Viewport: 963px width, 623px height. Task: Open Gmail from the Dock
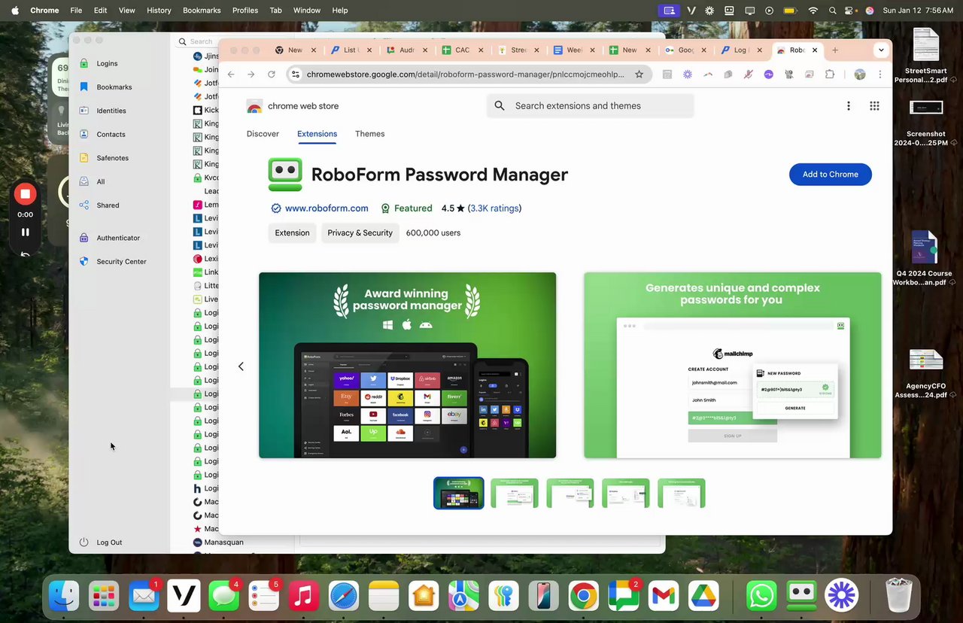pos(663,596)
